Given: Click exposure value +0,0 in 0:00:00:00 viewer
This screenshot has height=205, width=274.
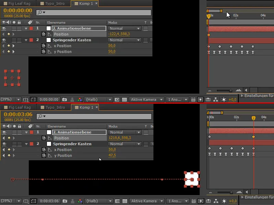Looking at the screenshot, I should (x=233, y=99).
